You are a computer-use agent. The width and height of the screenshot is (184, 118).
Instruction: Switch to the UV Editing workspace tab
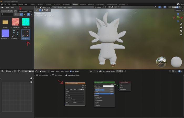[57, 4]
